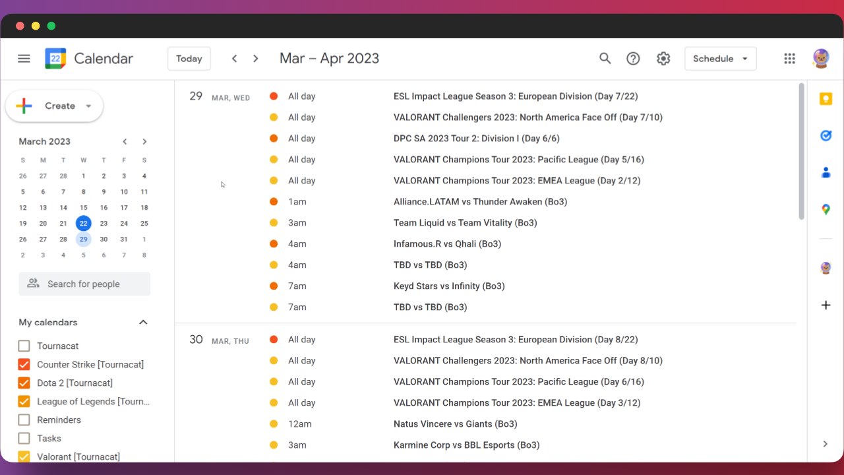
Task: Open the Google apps grid
Action: pos(789,59)
